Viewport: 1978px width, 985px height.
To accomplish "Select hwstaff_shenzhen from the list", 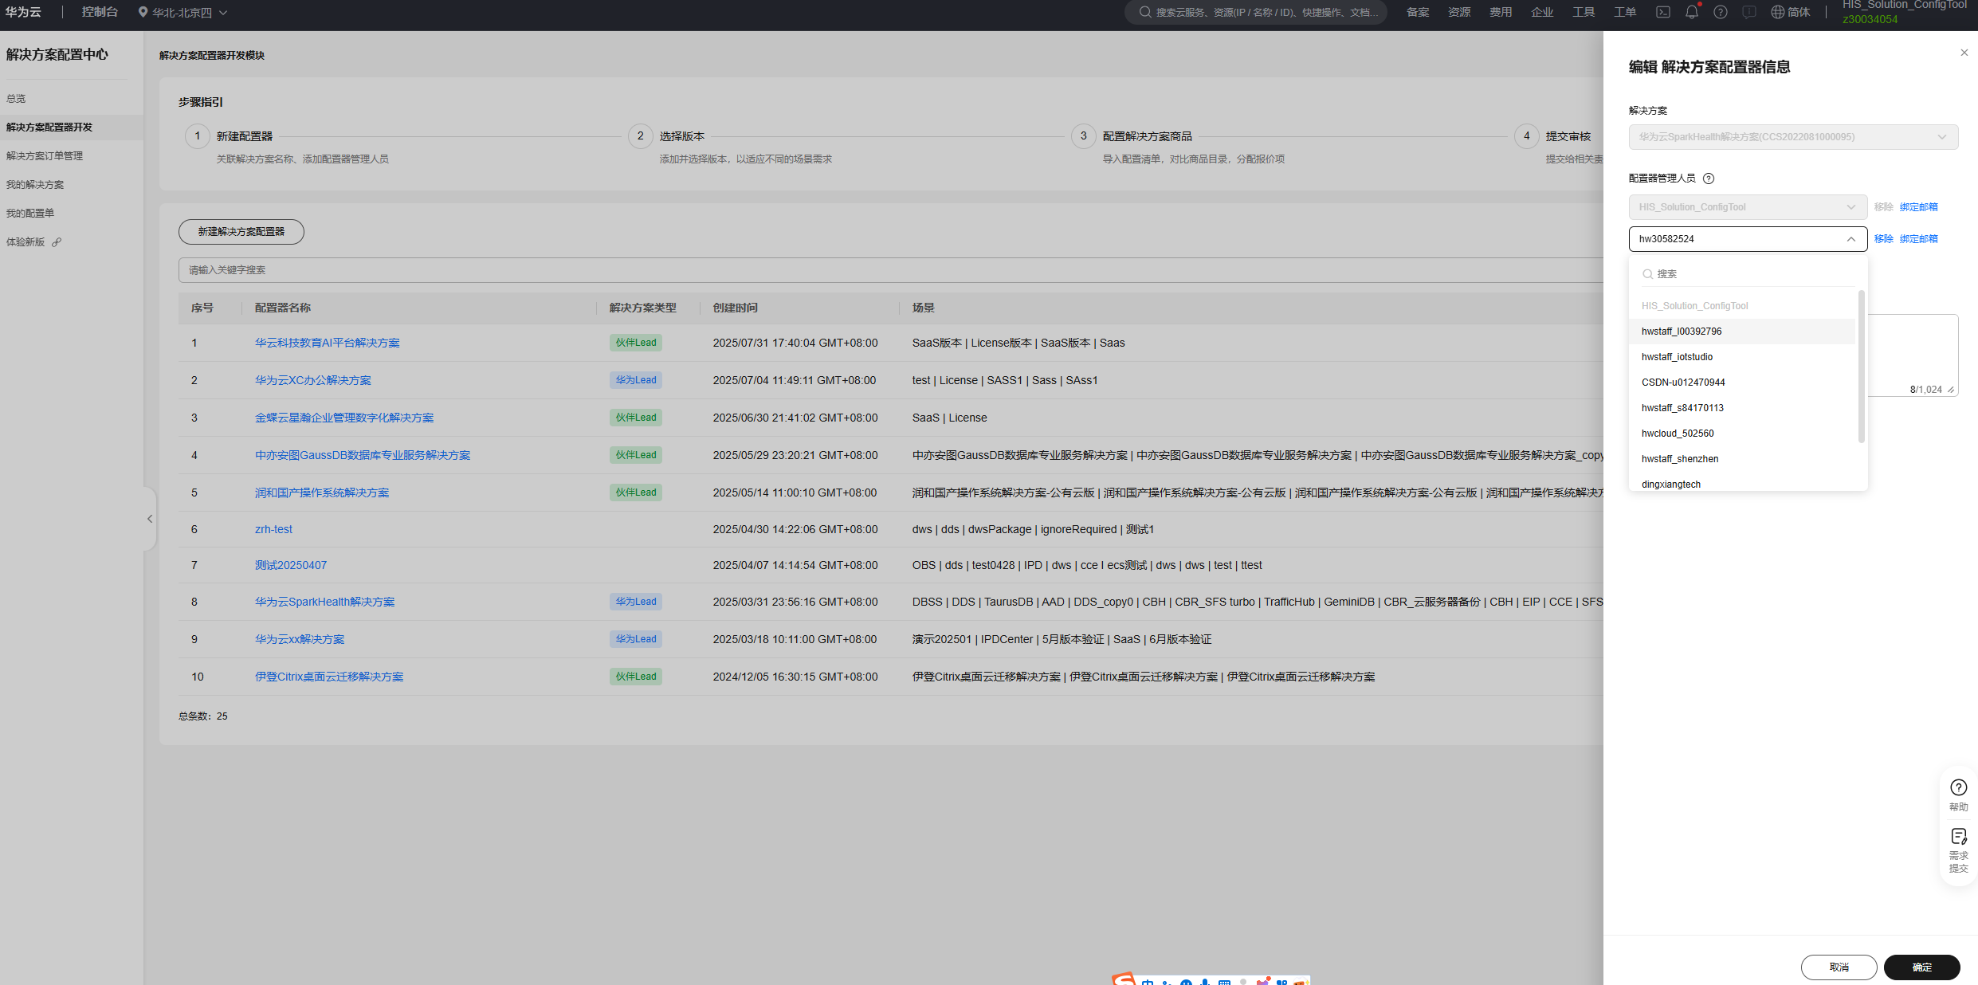I will (1742, 459).
